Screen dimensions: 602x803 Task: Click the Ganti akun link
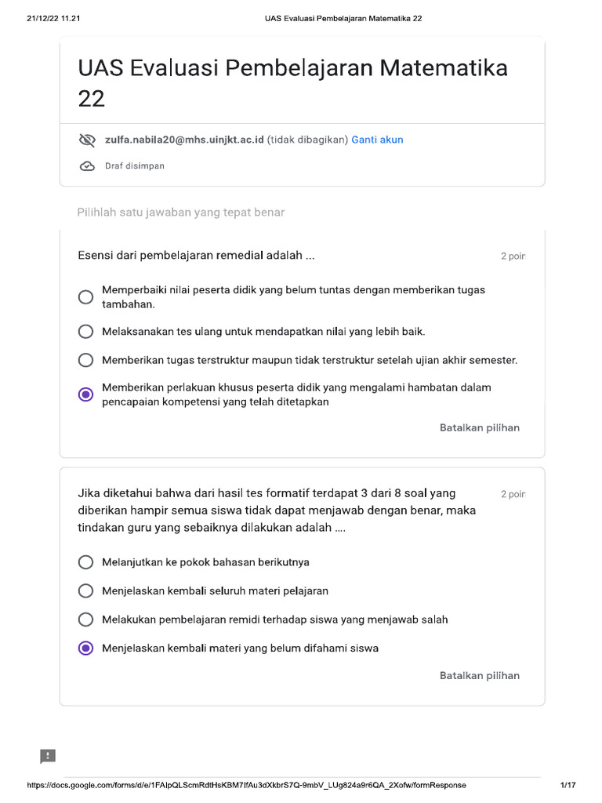[x=377, y=140]
